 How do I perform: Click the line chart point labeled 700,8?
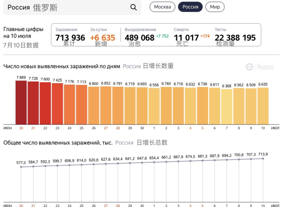[239, 159]
